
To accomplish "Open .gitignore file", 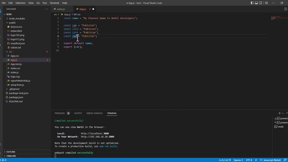I will (x=14, y=89).
